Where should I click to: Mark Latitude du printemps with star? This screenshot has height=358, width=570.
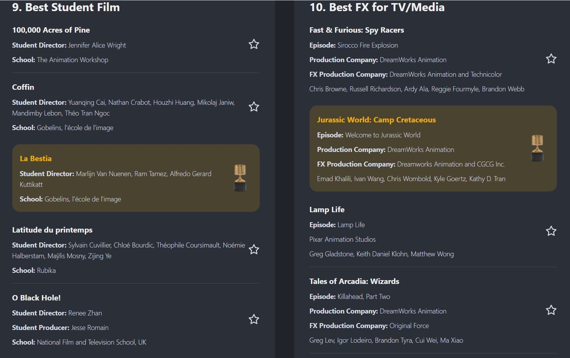(x=254, y=250)
